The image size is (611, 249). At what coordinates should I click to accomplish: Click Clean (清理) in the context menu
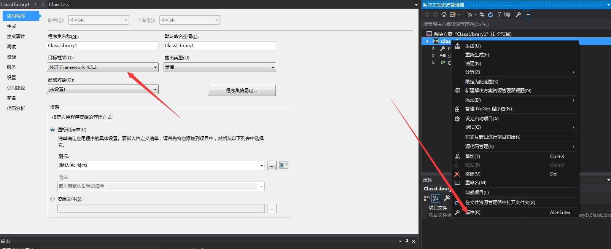pyautogui.click(x=515, y=64)
